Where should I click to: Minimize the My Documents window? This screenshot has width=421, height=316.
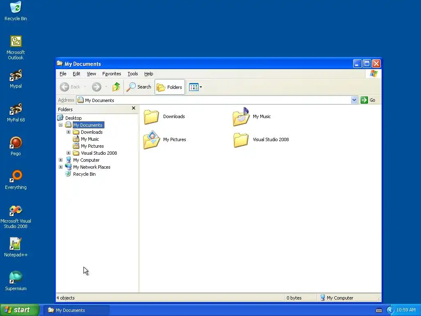coord(357,64)
